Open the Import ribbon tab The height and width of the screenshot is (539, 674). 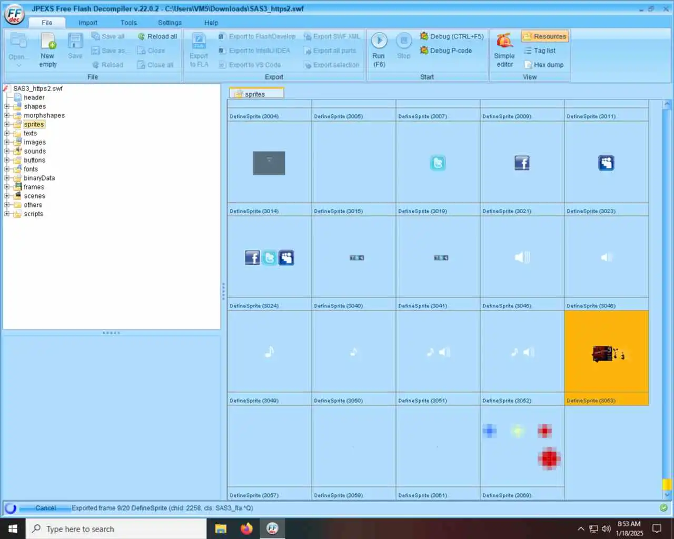click(88, 23)
